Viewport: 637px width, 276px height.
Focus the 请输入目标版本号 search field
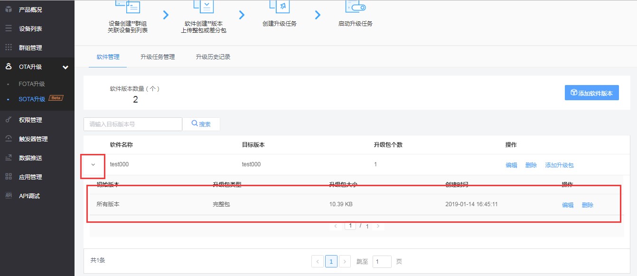pos(133,124)
